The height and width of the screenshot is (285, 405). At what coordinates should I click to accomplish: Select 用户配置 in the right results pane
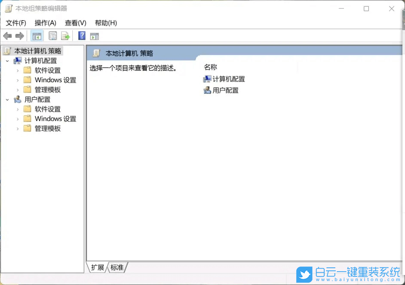(x=225, y=90)
